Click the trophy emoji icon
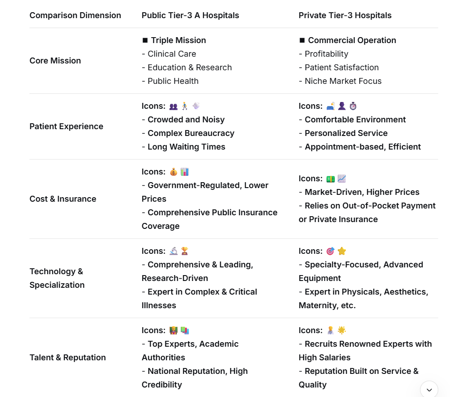 [184, 251]
